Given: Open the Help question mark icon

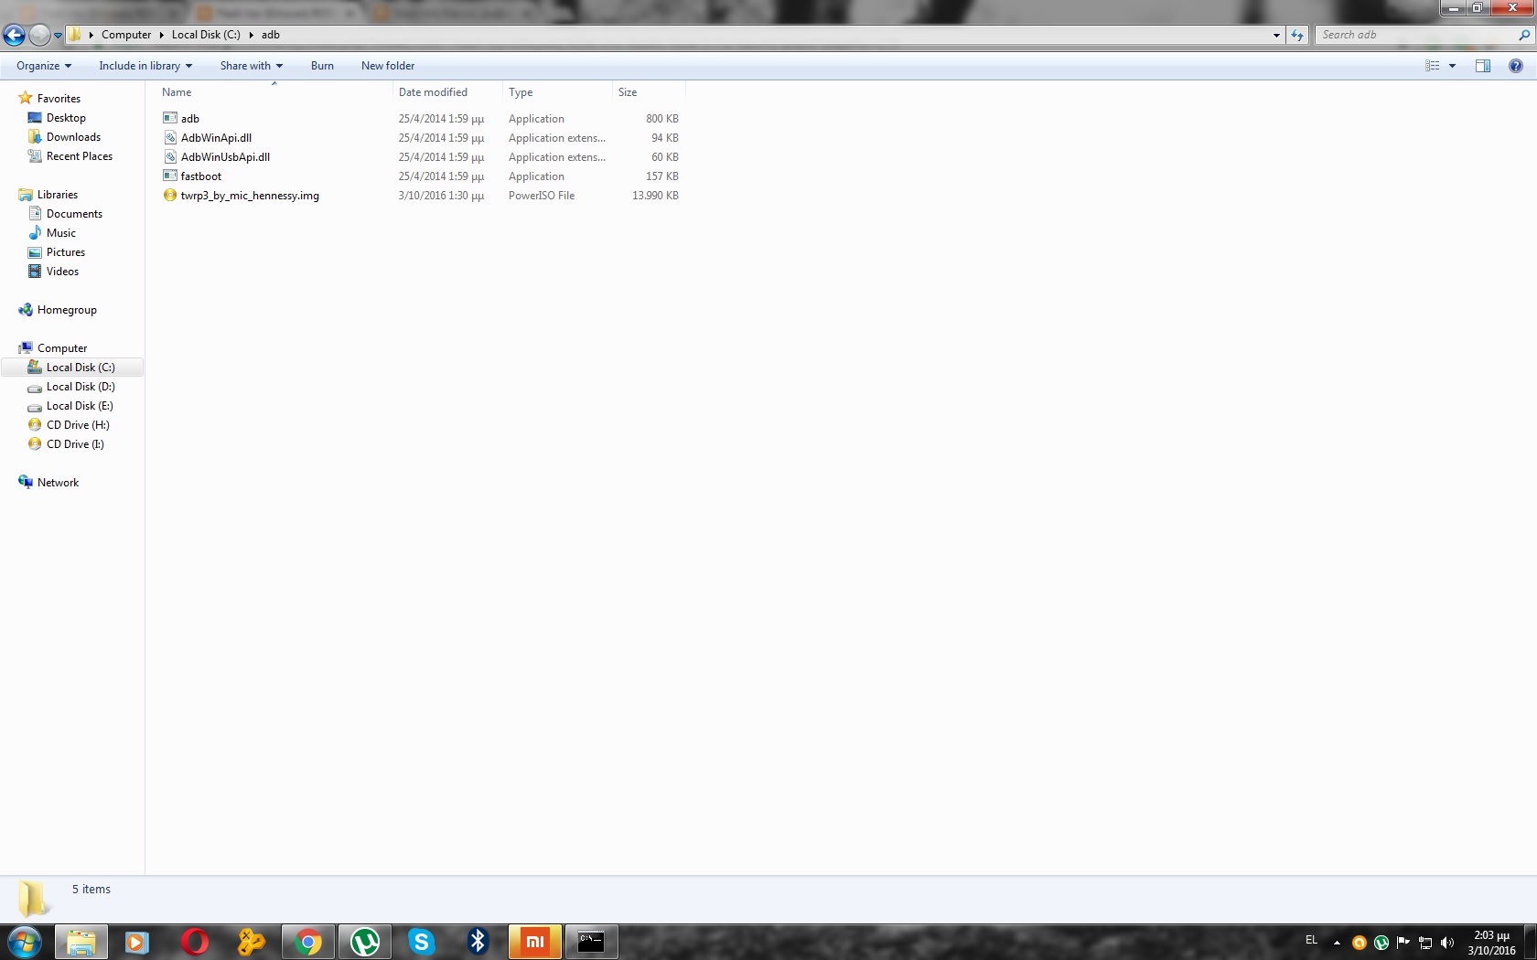Looking at the screenshot, I should 1516,66.
